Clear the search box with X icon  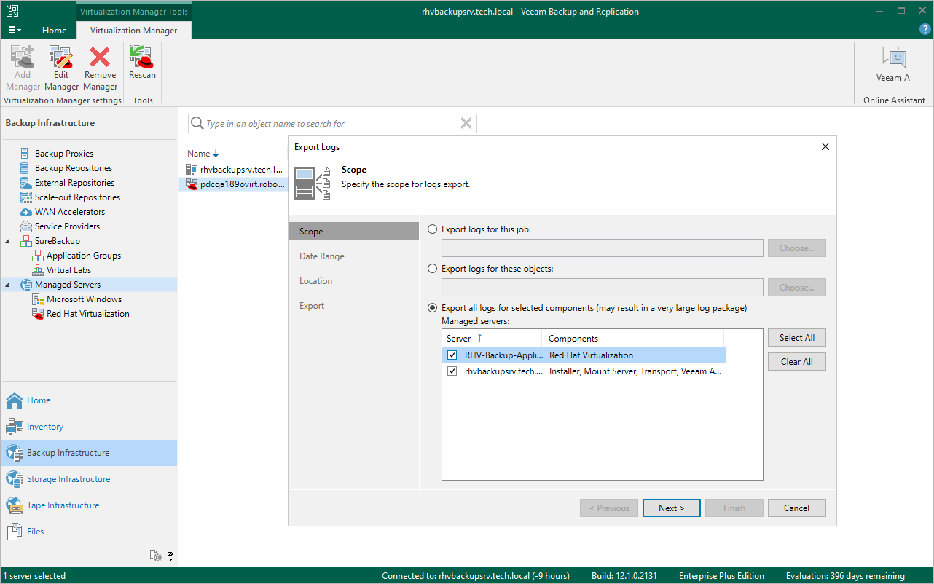click(x=466, y=124)
